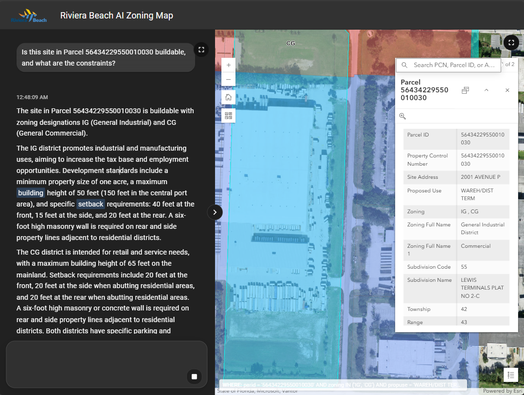Viewport: 524px width, 395px height.
Task: Open the basemap gallery
Action: tap(229, 116)
